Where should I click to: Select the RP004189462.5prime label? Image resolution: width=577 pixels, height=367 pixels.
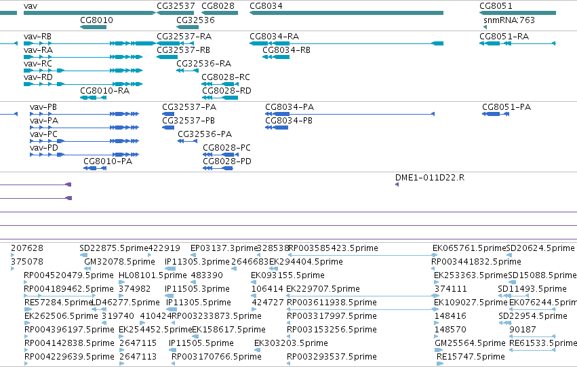tap(68, 289)
